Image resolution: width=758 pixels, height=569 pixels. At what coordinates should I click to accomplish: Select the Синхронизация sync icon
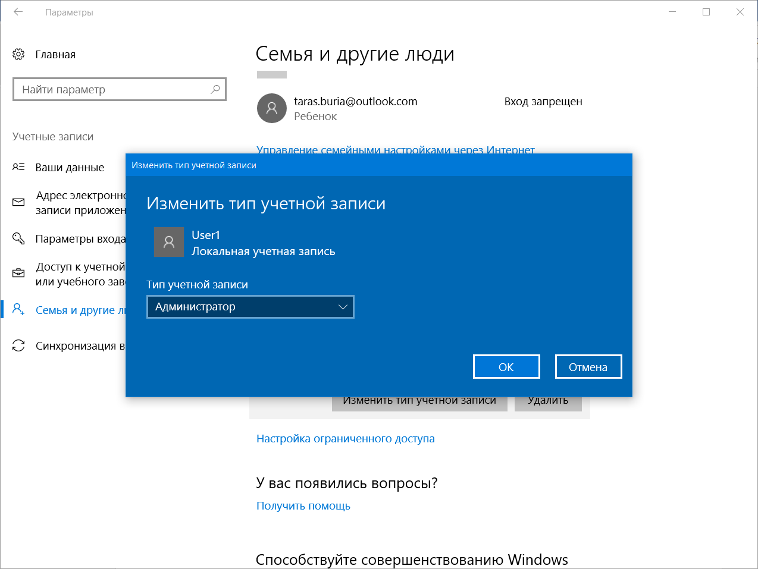18,345
